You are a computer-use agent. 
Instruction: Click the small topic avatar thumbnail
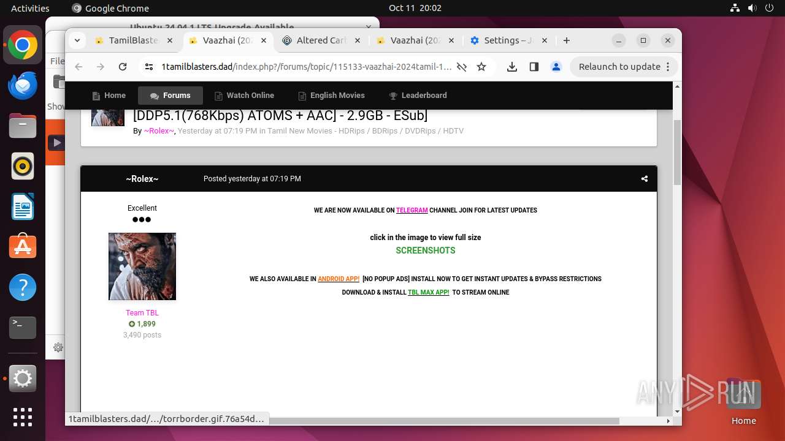(108, 117)
